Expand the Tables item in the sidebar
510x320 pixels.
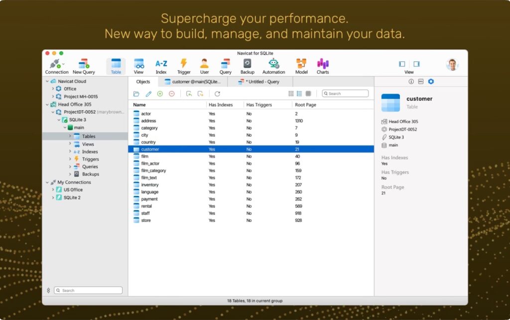70,136
